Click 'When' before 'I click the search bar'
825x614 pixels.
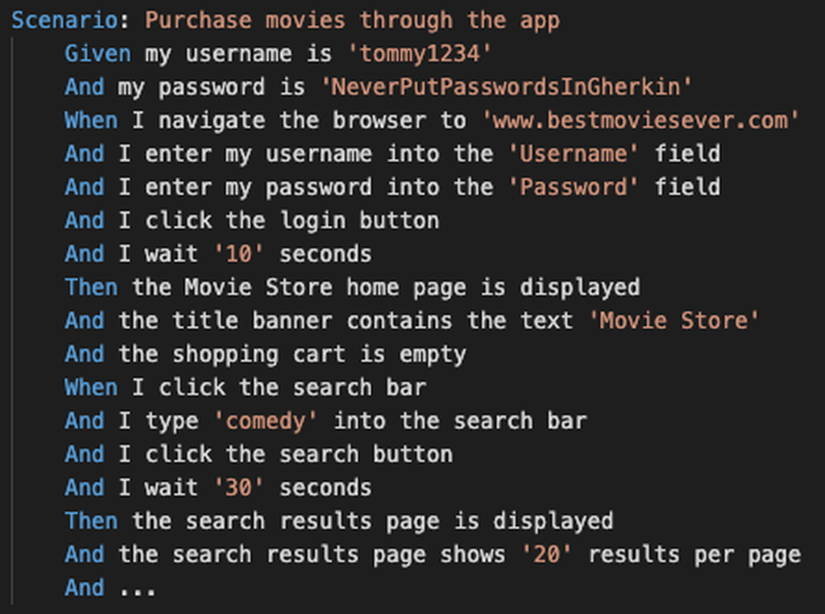[x=91, y=388]
